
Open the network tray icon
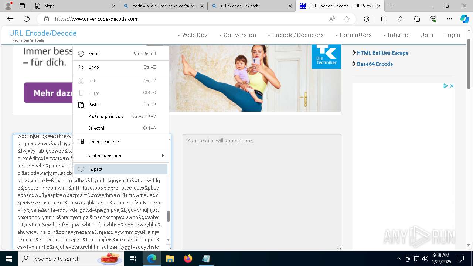[416, 259]
